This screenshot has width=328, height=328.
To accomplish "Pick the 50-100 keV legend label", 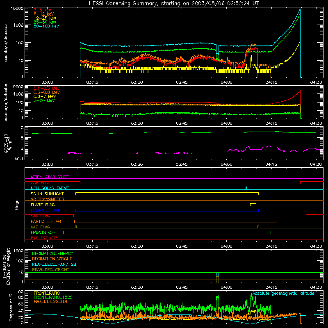I will (x=46, y=26).
